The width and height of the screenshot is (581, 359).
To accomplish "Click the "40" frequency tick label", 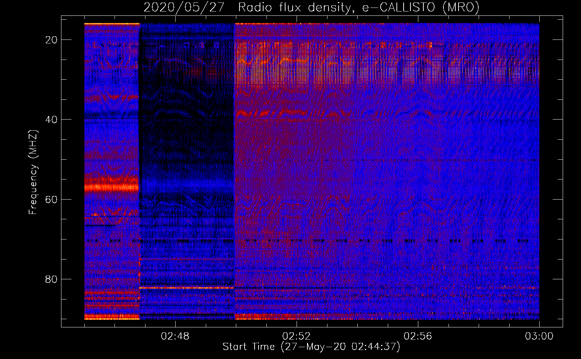I will 52,120.
